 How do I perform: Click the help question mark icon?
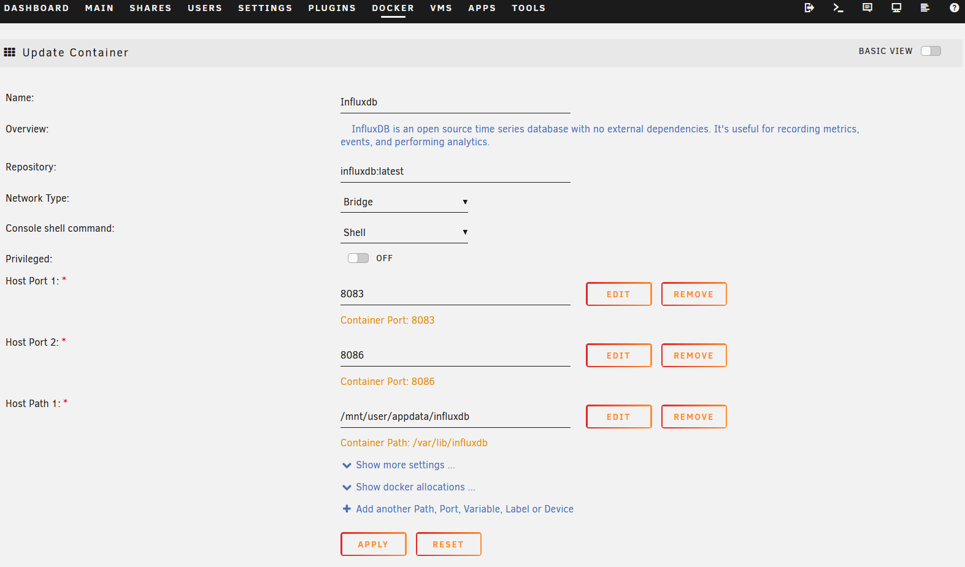[x=954, y=8]
